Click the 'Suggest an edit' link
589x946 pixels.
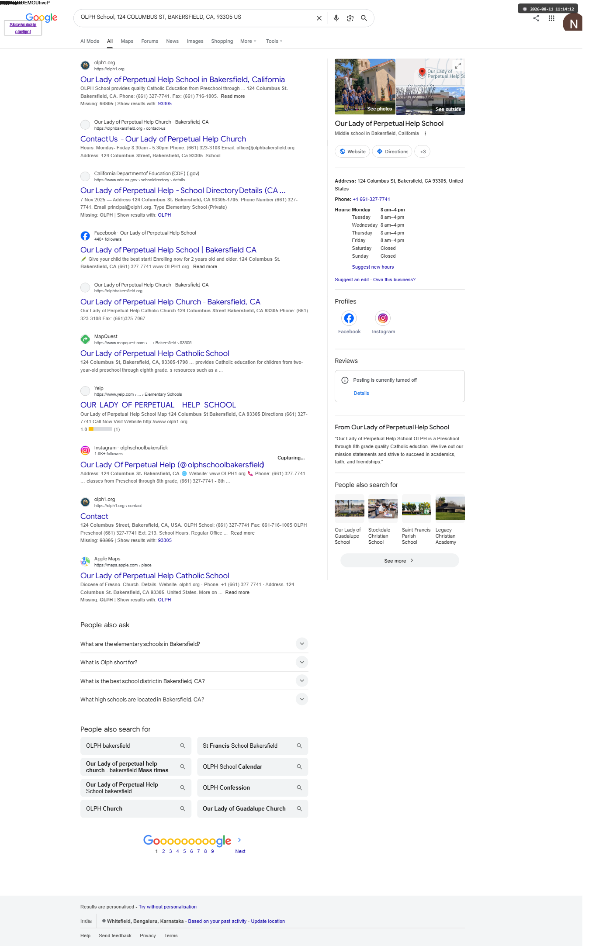coord(352,280)
